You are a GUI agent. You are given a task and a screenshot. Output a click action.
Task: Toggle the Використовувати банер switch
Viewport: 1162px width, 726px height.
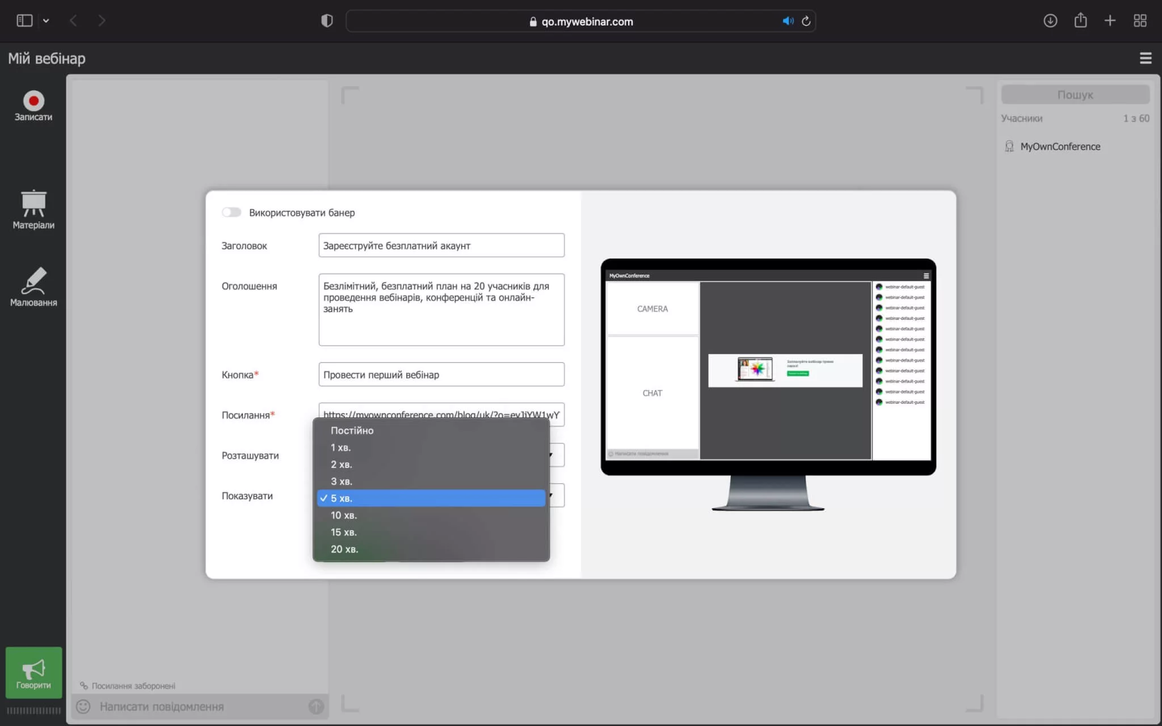[231, 212]
